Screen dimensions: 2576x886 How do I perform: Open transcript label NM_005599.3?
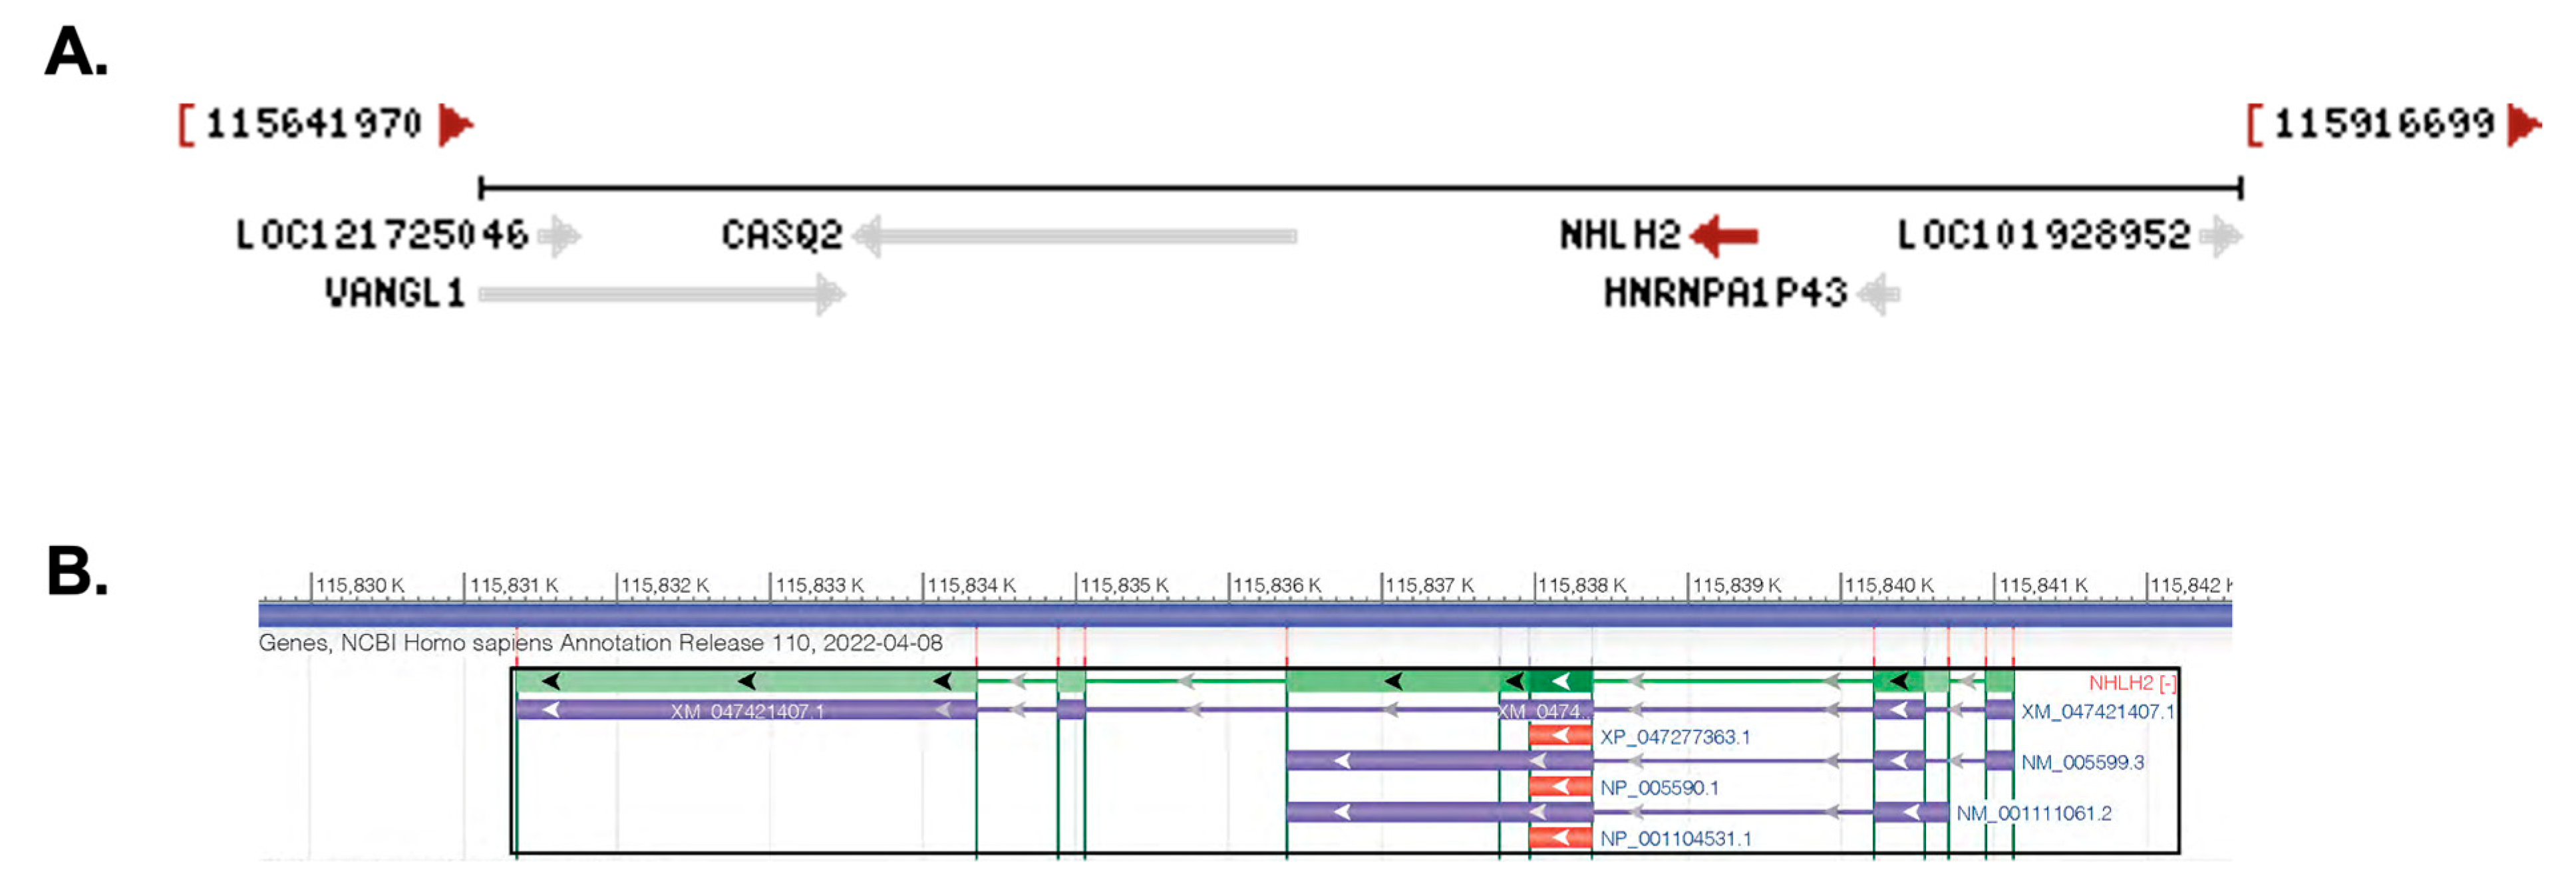(2082, 763)
